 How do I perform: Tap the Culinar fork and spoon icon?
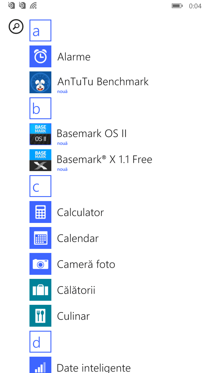[x=40, y=316]
